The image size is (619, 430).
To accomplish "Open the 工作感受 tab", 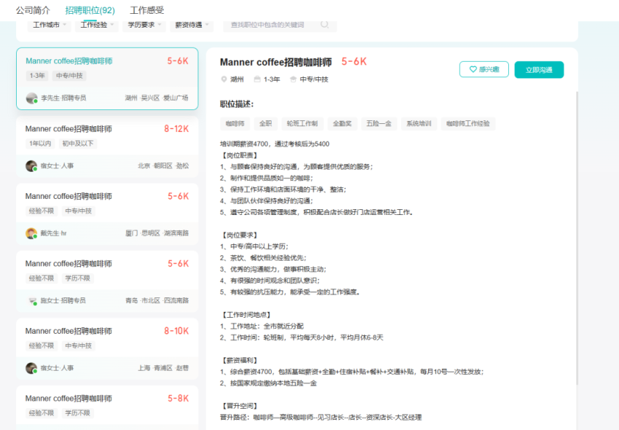I will 147,10.
